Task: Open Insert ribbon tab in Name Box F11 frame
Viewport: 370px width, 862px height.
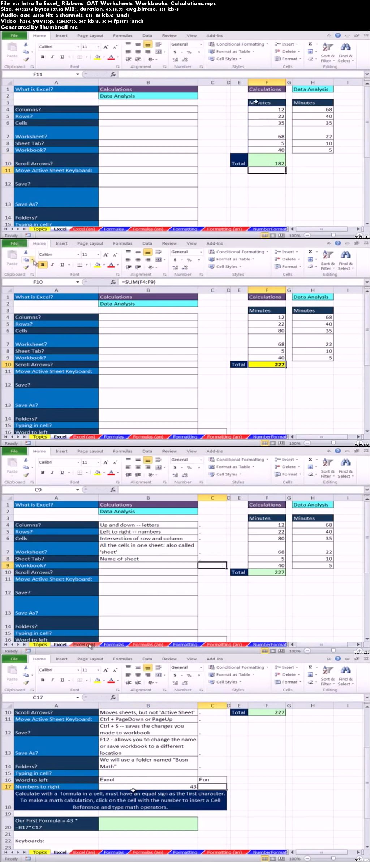Action: 61,36
